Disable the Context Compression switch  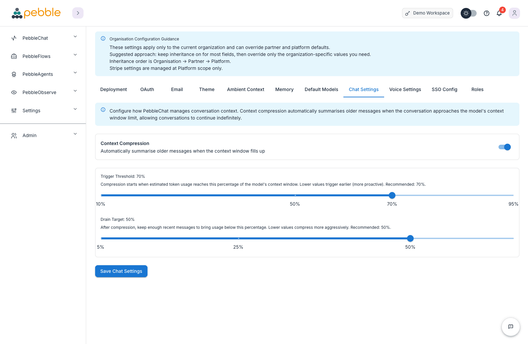coord(504,147)
